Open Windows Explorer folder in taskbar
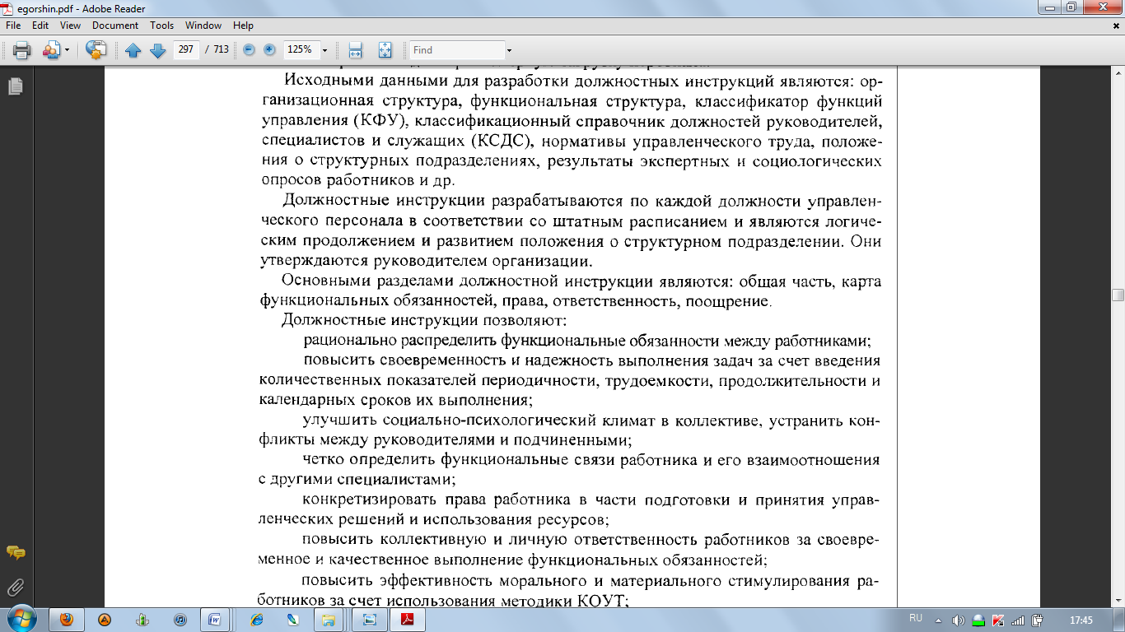The height and width of the screenshot is (632, 1125). [329, 619]
